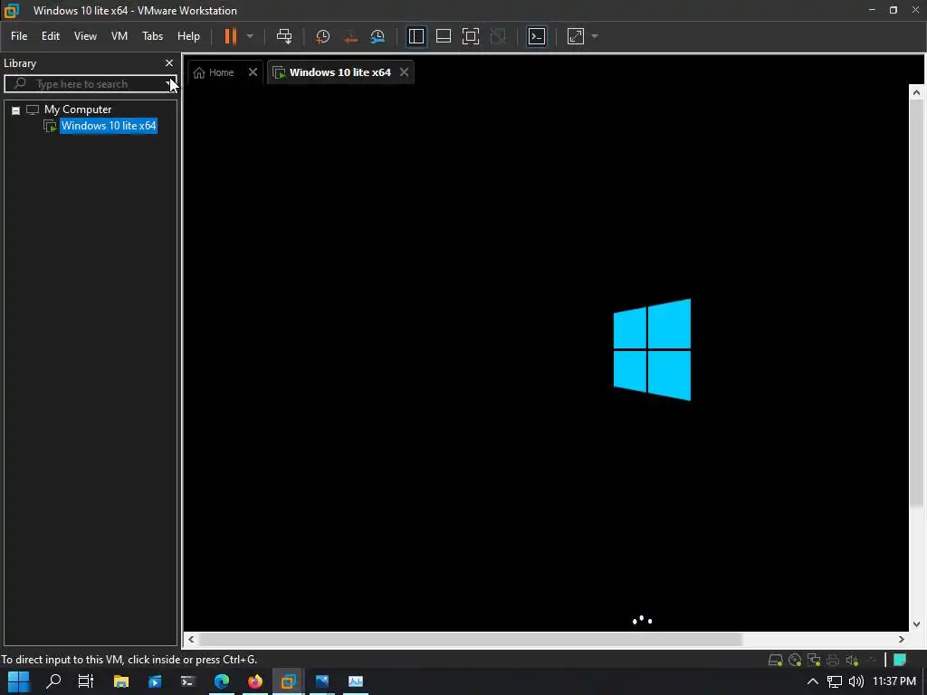Open the power options dropdown beside the pause icon

pyautogui.click(x=250, y=36)
